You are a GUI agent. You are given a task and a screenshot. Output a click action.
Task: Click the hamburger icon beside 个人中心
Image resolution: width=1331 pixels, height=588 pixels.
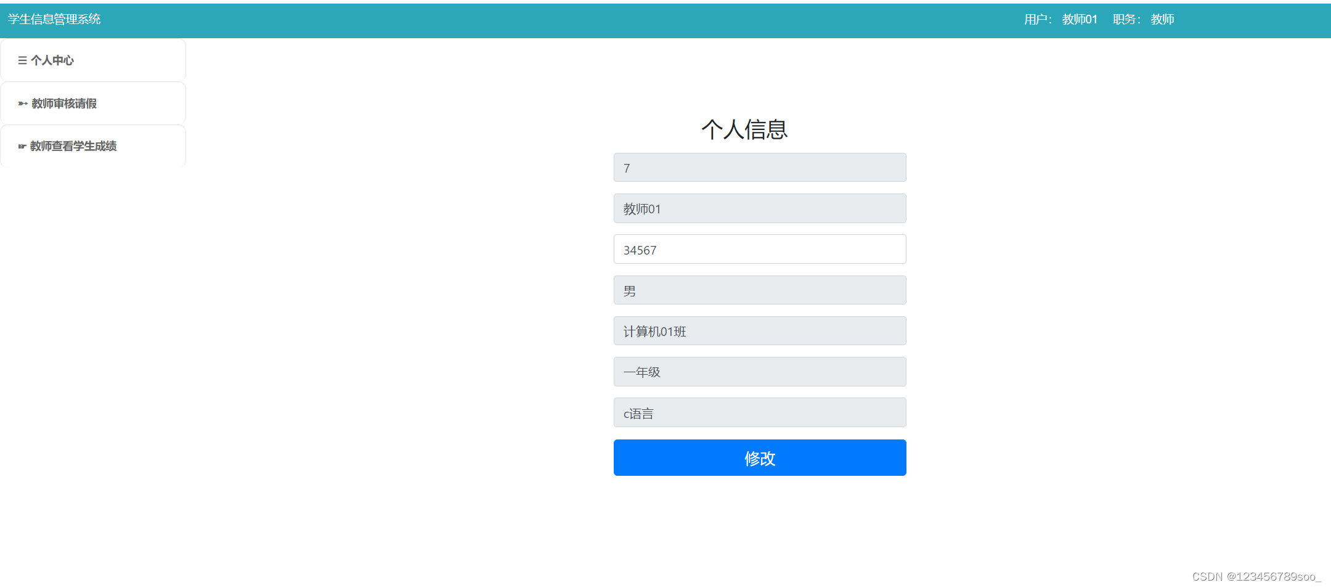click(x=22, y=60)
